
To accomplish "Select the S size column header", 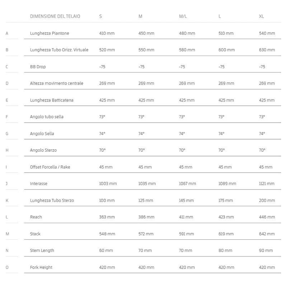I will point(100,16).
